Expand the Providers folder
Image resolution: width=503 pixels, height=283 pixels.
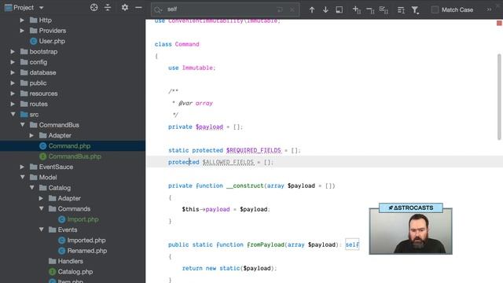tap(22, 31)
